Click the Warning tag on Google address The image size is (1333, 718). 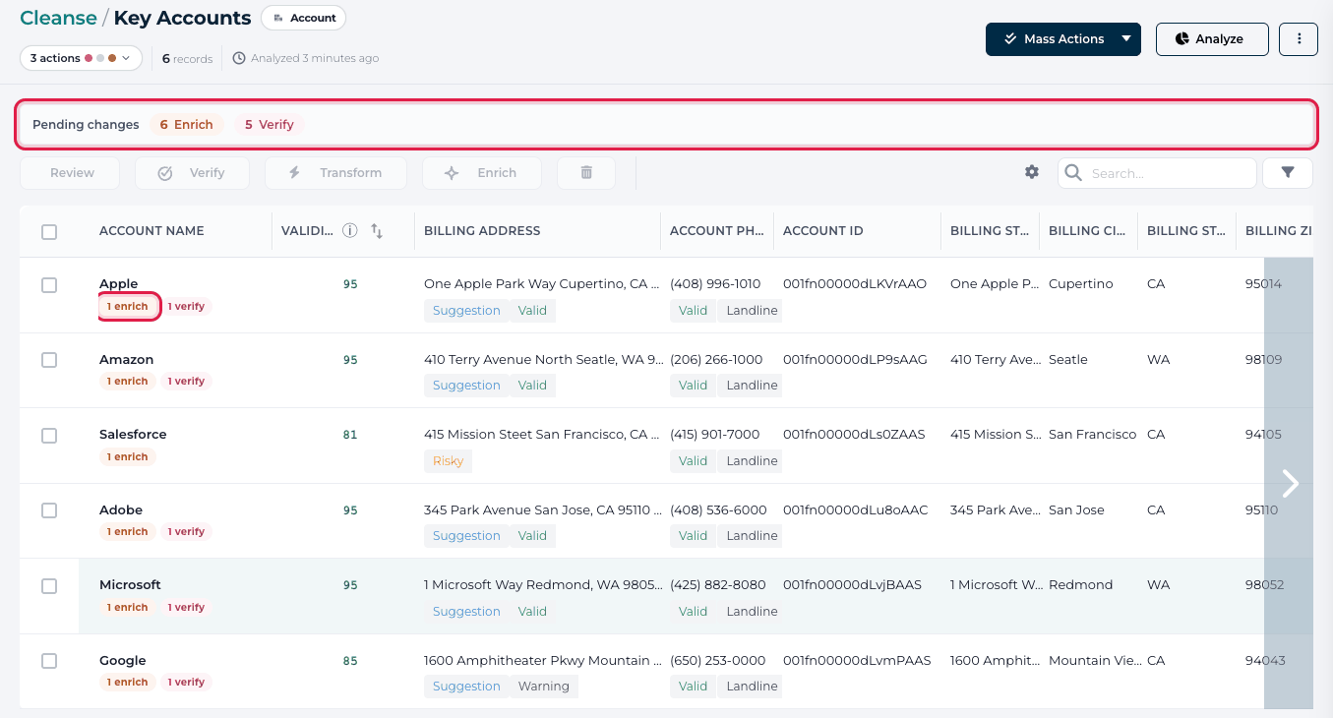[x=544, y=687]
